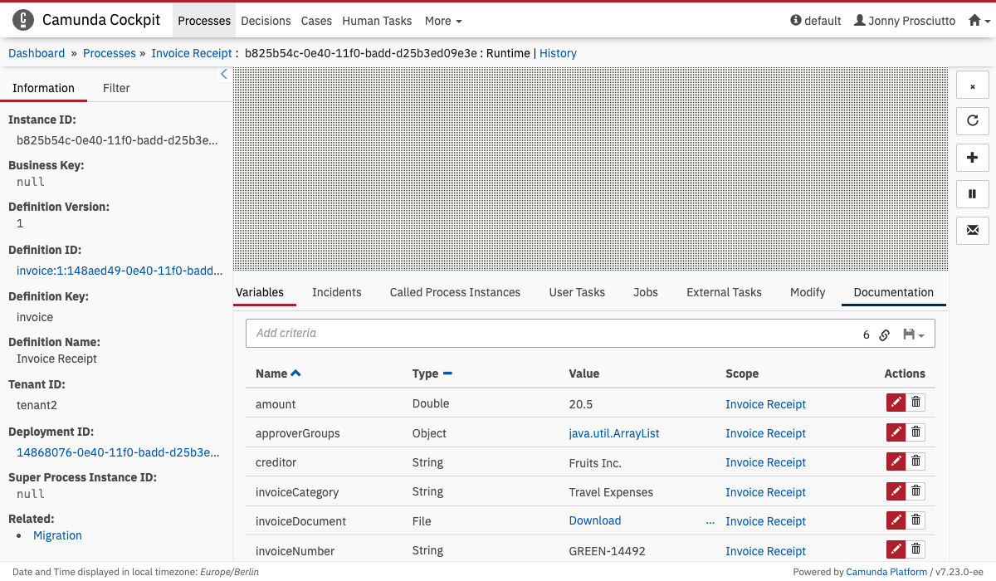Collapse the left information sidebar
Viewport: 996px width, 581px height.
click(x=223, y=75)
